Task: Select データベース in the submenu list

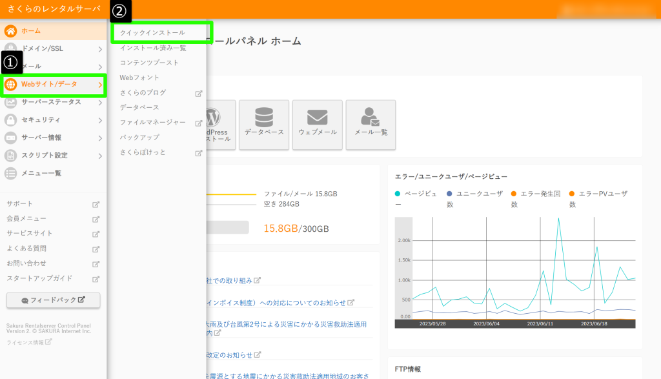Action: click(x=139, y=108)
